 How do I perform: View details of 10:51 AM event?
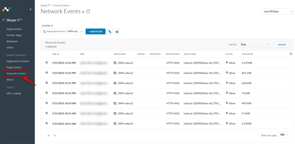pyautogui.click(x=47, y=123)
